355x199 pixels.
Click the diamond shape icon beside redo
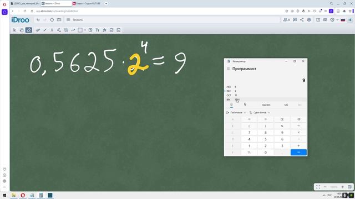click(52, 20)
